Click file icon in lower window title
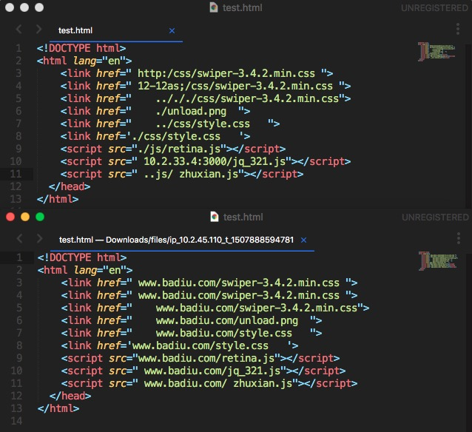Screen dimensions: 472x432 coord(215,217)
